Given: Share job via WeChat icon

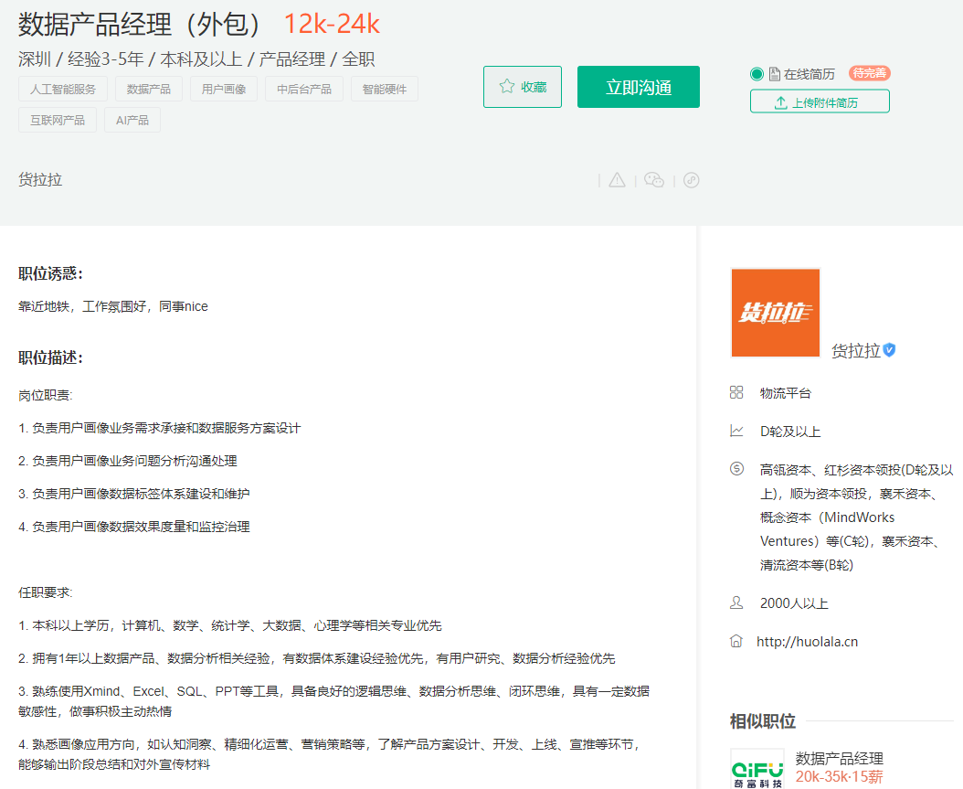Looking at the screenshot, I should (x=654, y=180).
